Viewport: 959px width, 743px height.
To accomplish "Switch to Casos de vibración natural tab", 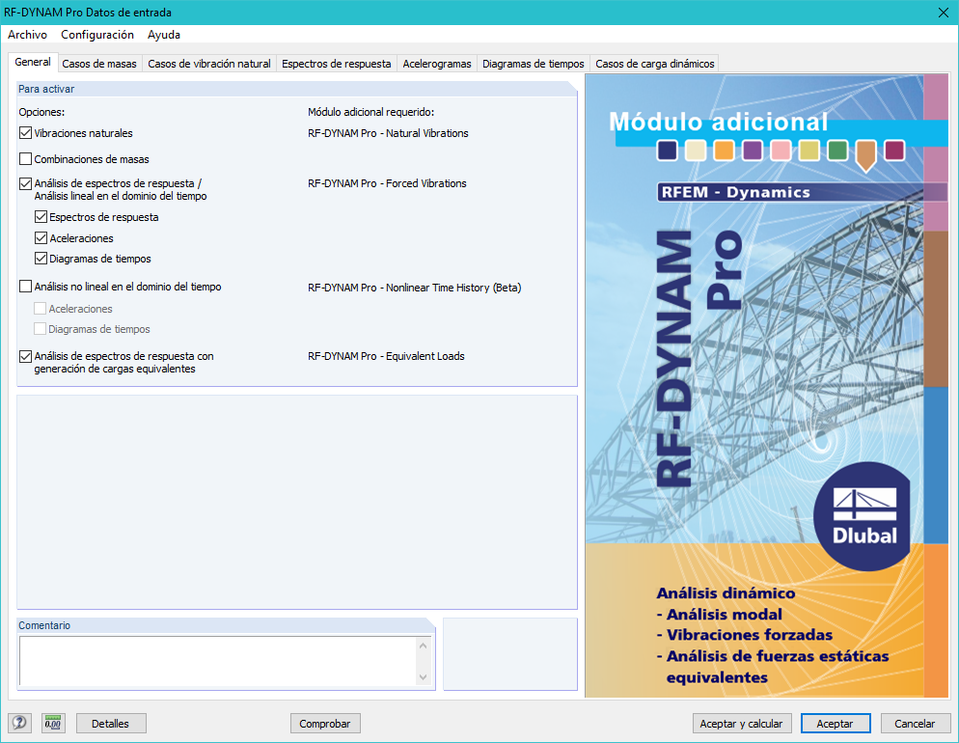I will click(x=209, y=64).
